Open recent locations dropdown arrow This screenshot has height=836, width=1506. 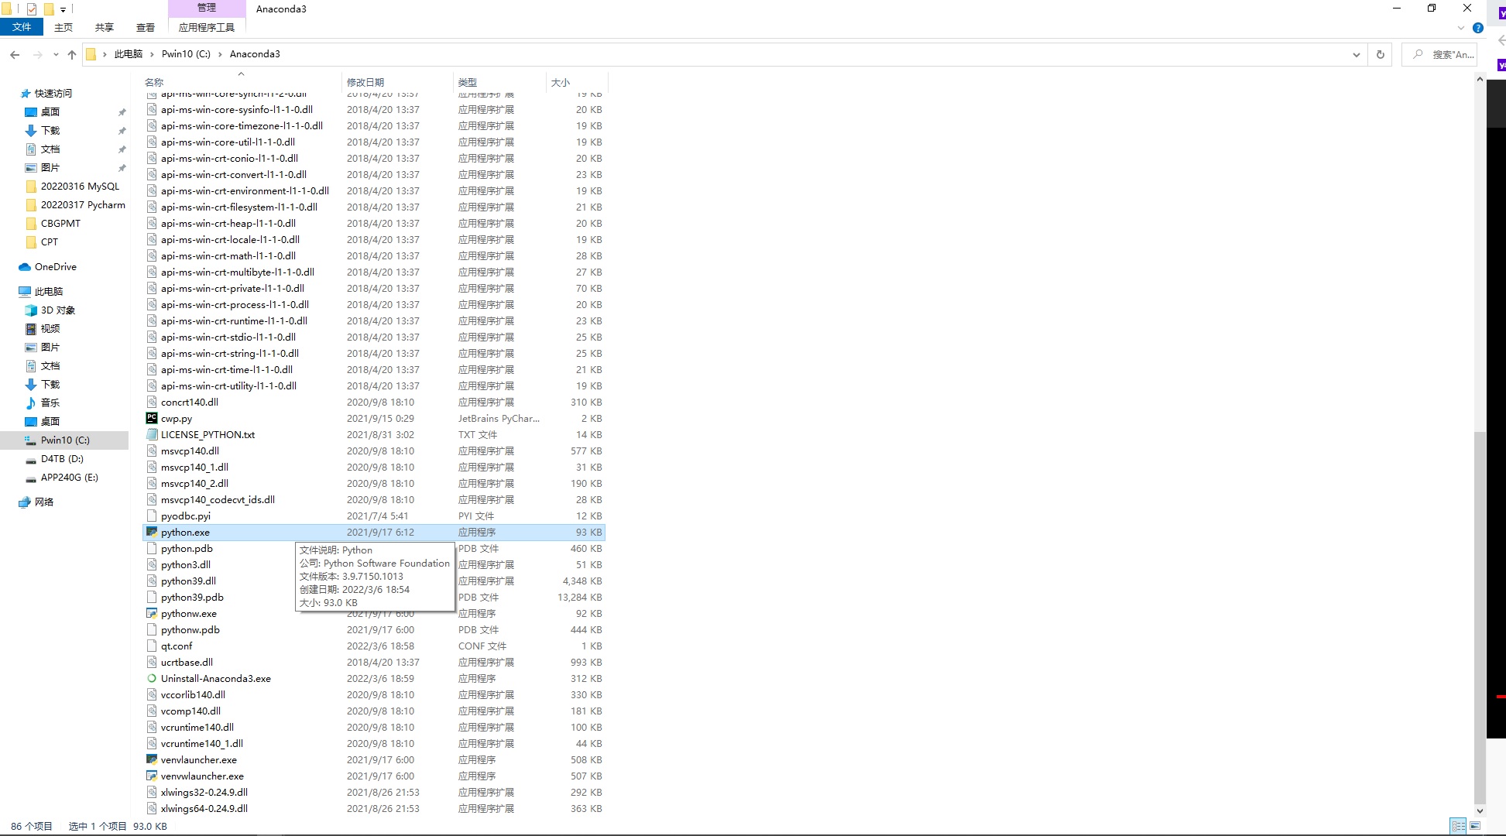coord(56,54)
